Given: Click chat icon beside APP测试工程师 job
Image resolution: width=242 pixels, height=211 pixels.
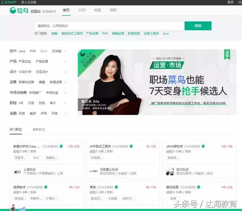Looking at the screenshot, I should click(x=131, y=146).
